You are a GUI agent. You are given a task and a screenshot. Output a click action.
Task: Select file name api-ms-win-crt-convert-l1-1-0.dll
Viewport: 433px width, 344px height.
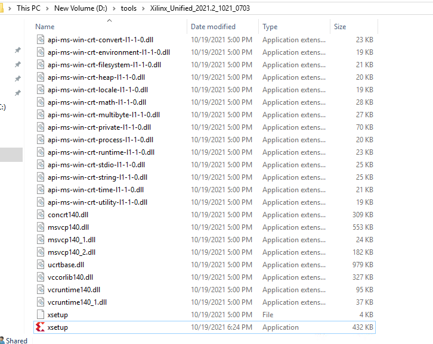[100, 40]
